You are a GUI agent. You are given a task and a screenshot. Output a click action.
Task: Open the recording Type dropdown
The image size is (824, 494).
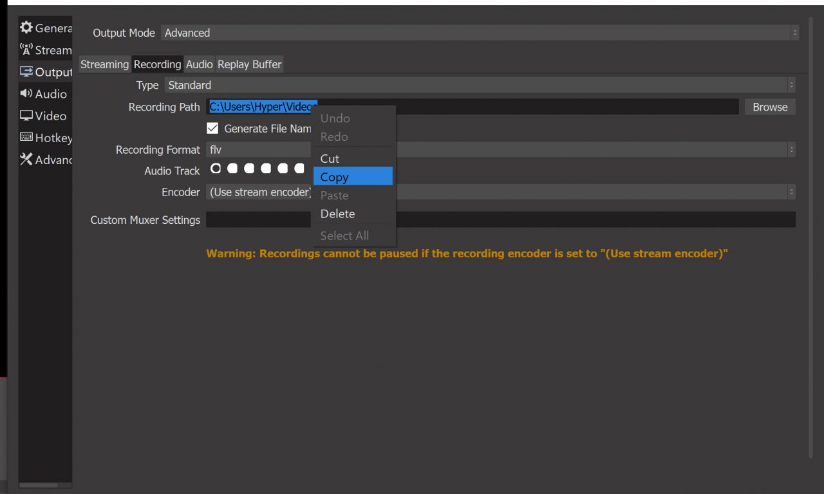(x=480, y=85)
